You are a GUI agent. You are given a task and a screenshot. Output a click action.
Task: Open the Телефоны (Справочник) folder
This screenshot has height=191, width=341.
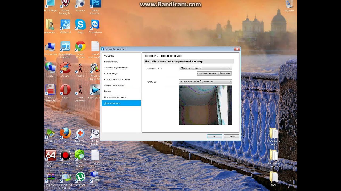point(274,158)
